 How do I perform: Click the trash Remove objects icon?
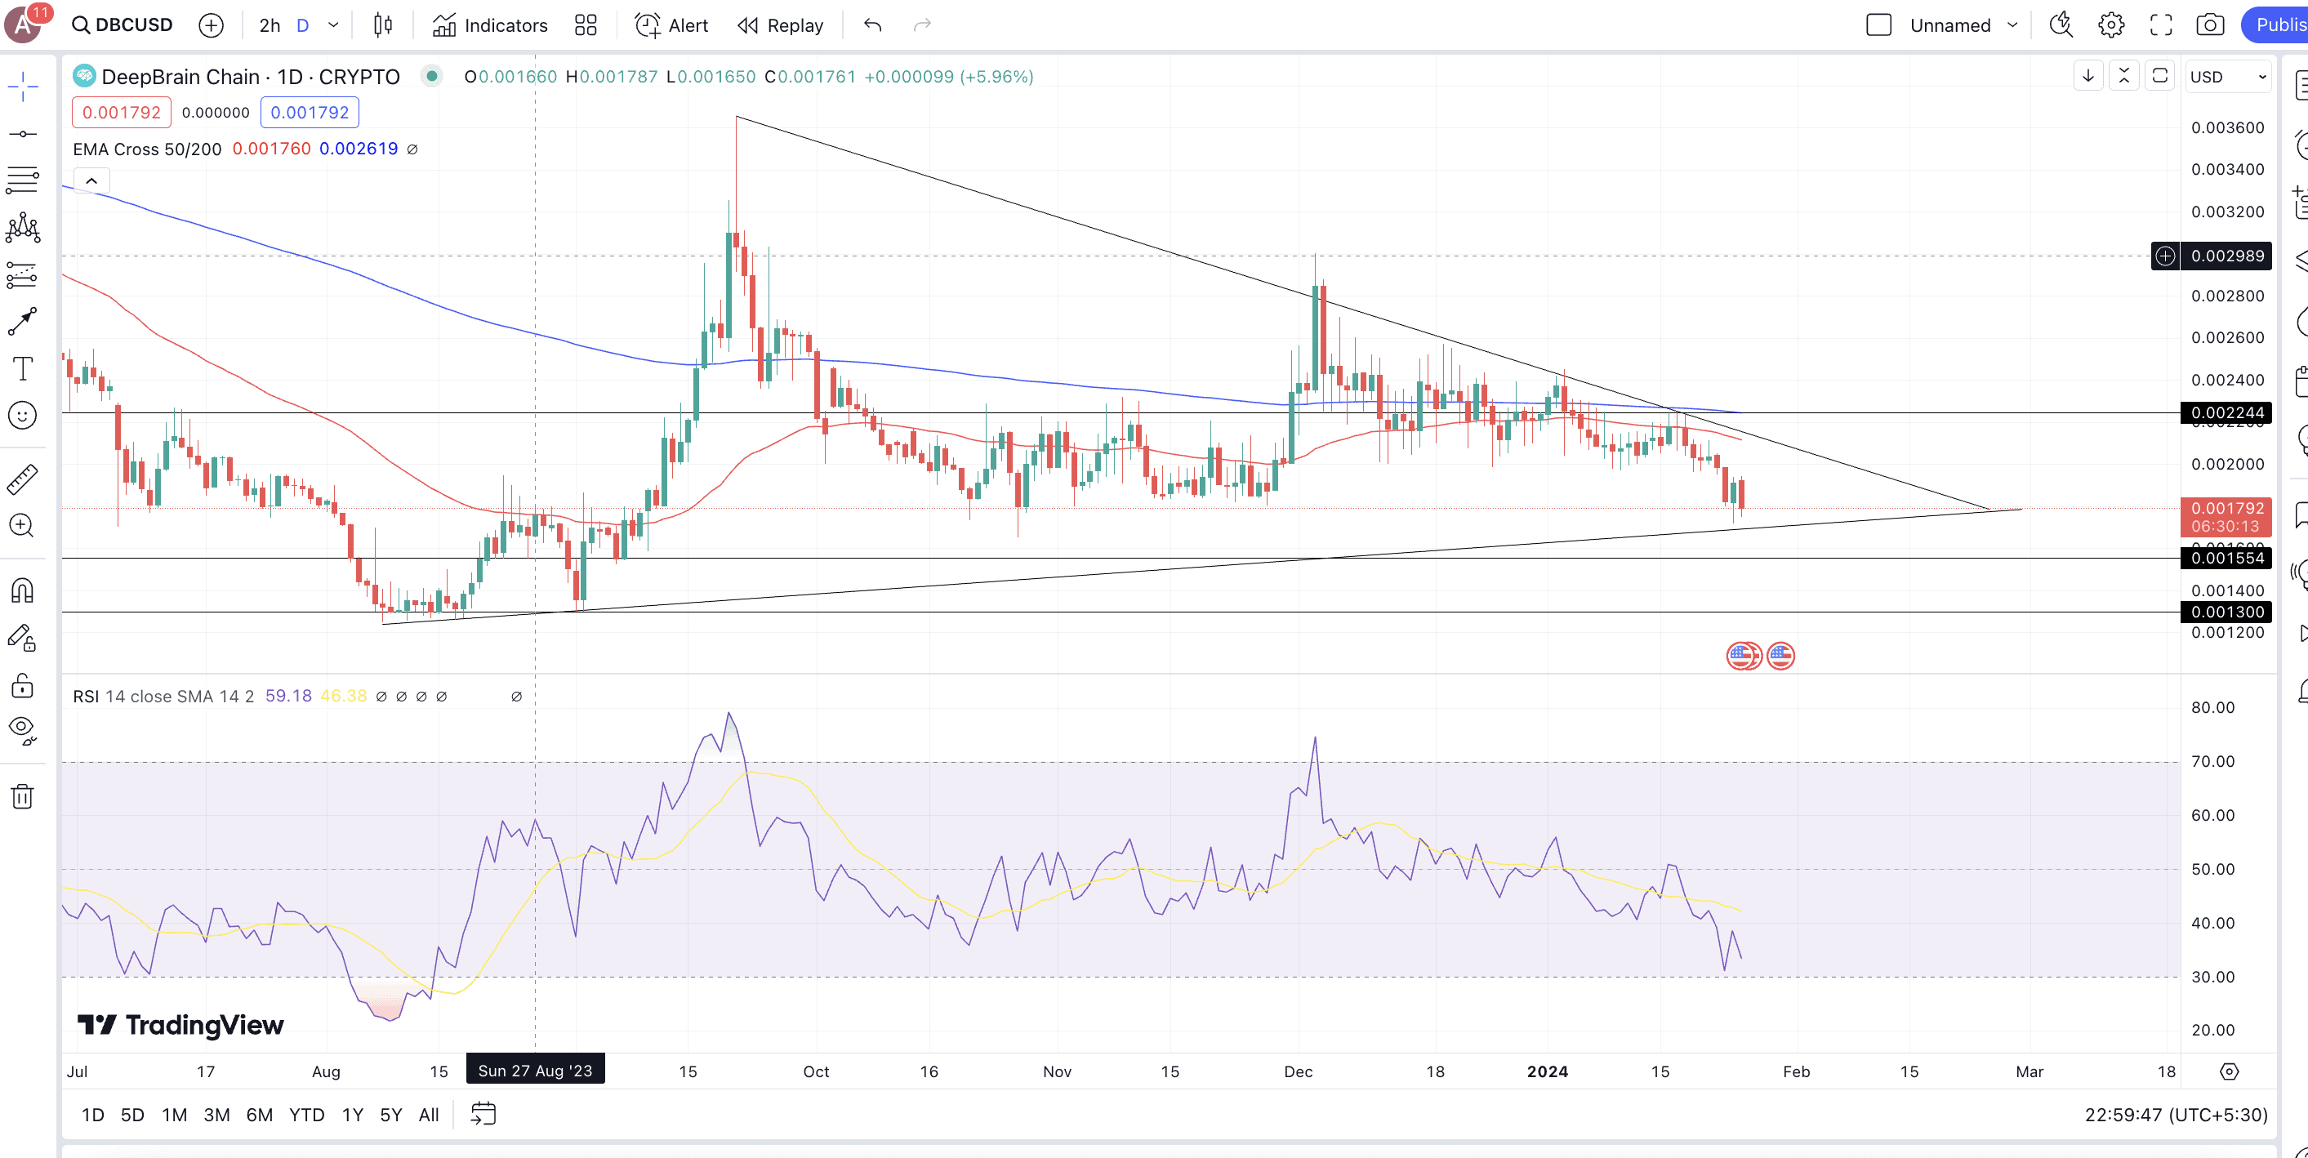(22, 796)
